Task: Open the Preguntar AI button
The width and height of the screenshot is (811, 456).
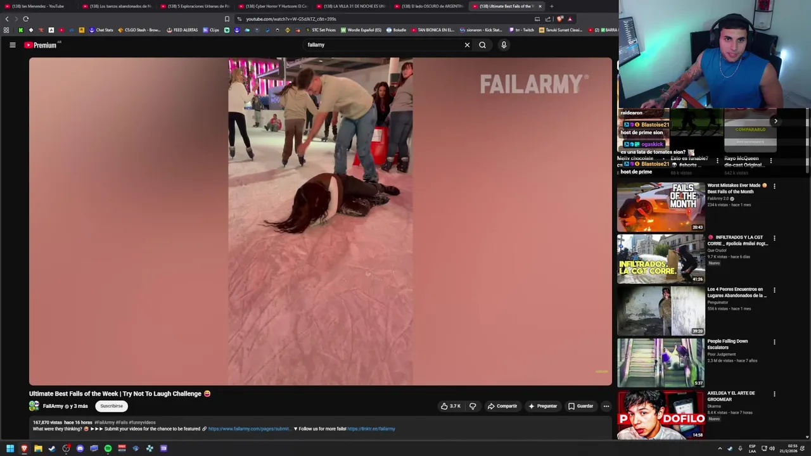Action: (x=542, y=406)
